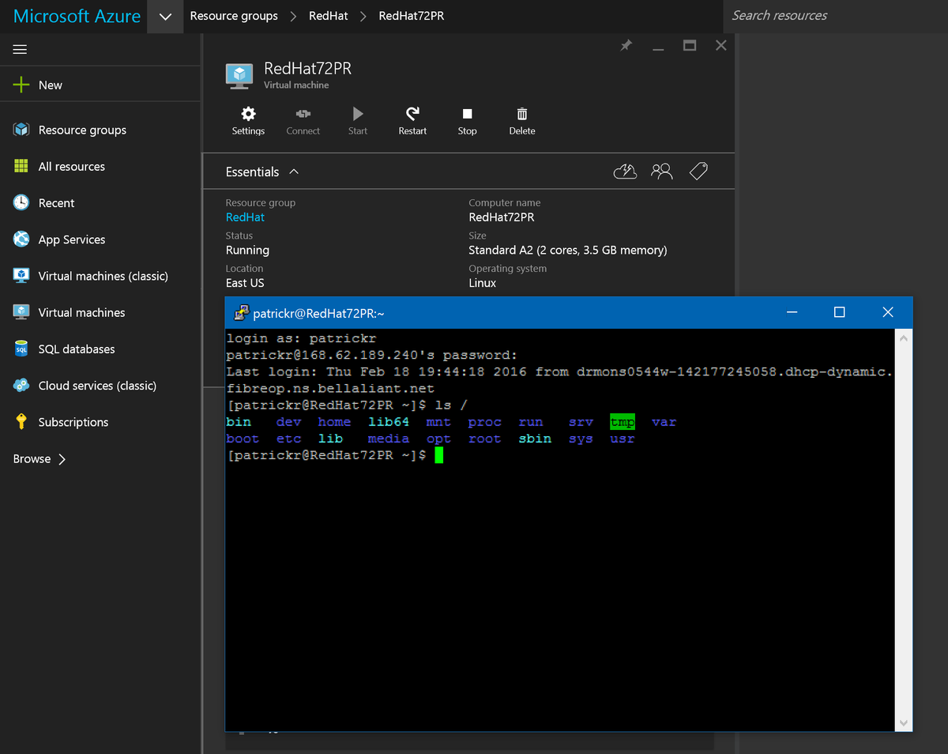Click RedHat72PR in the breadcrumb

point(411,16)
